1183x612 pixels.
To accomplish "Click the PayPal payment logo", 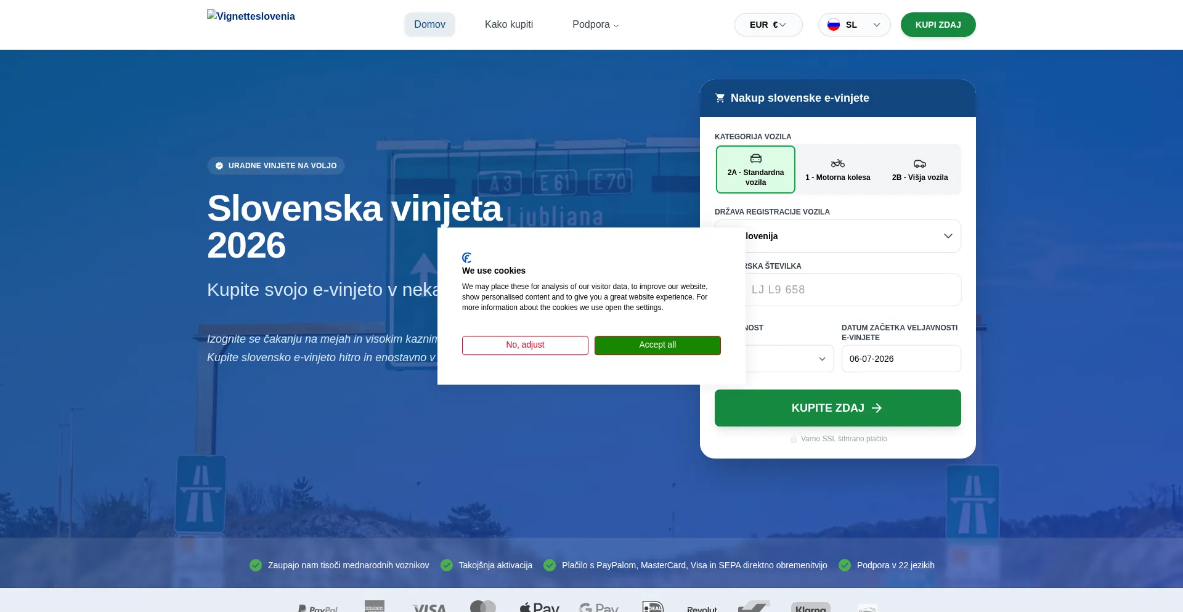I will tap(318, 608).
